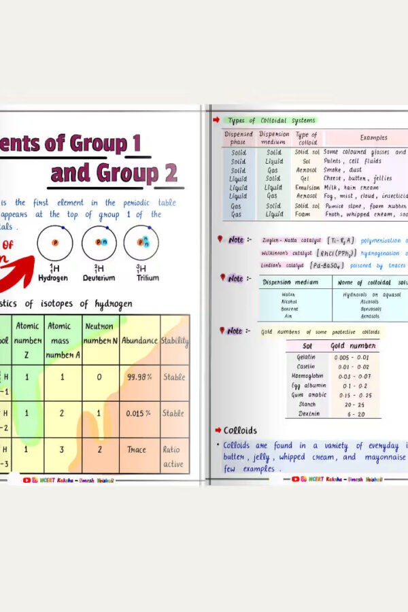
Task: Click the 'Foam' colloid type cell
Action: click(x=303, y=214)
